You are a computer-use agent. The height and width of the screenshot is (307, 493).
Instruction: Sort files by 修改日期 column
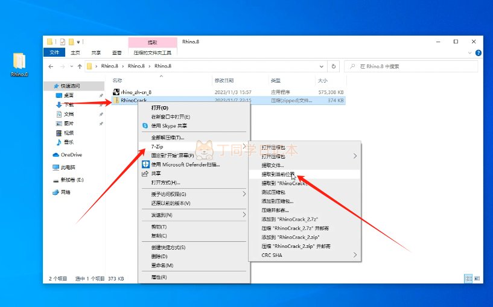(x=224, y=80)
